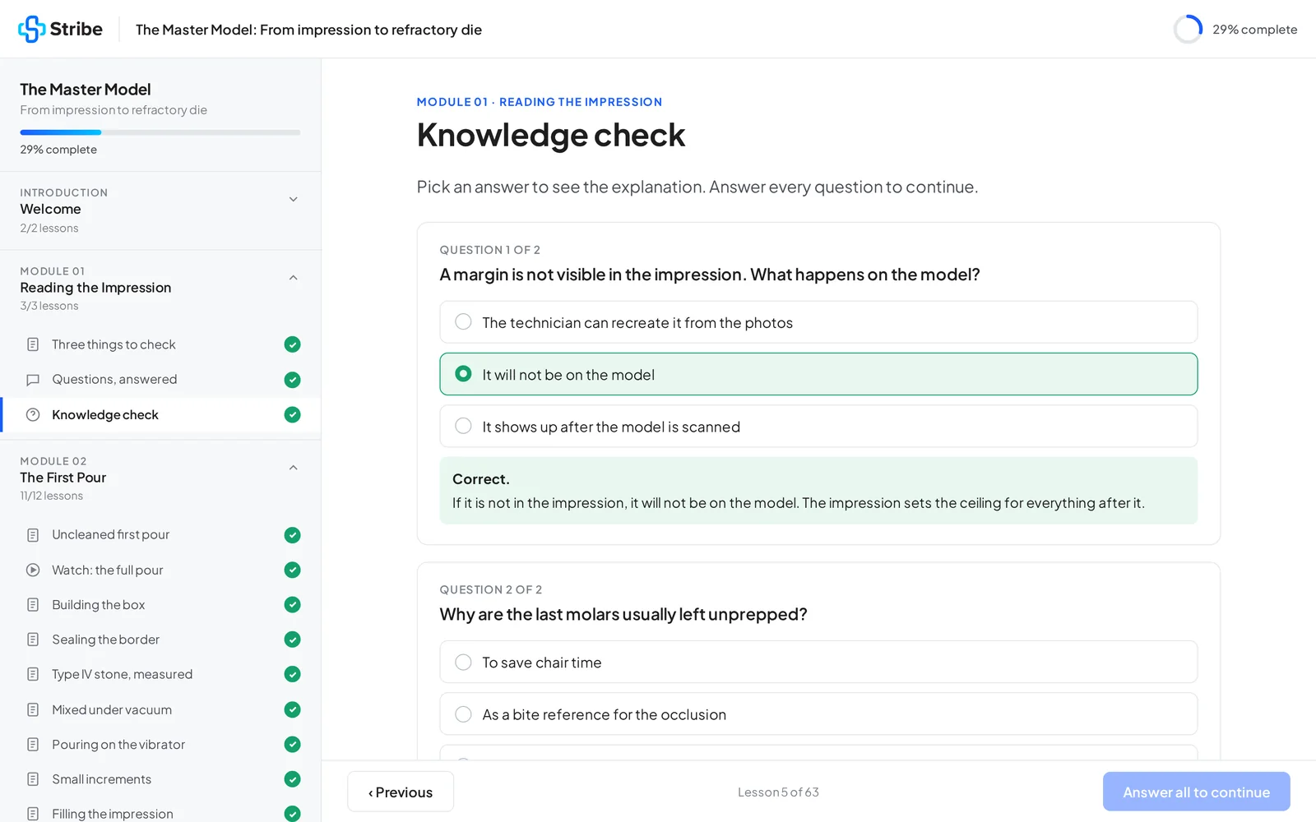This screenshot has width=1316, height=822.
Task: Select 'To save chair time' answer
Action: click(818, 662)
